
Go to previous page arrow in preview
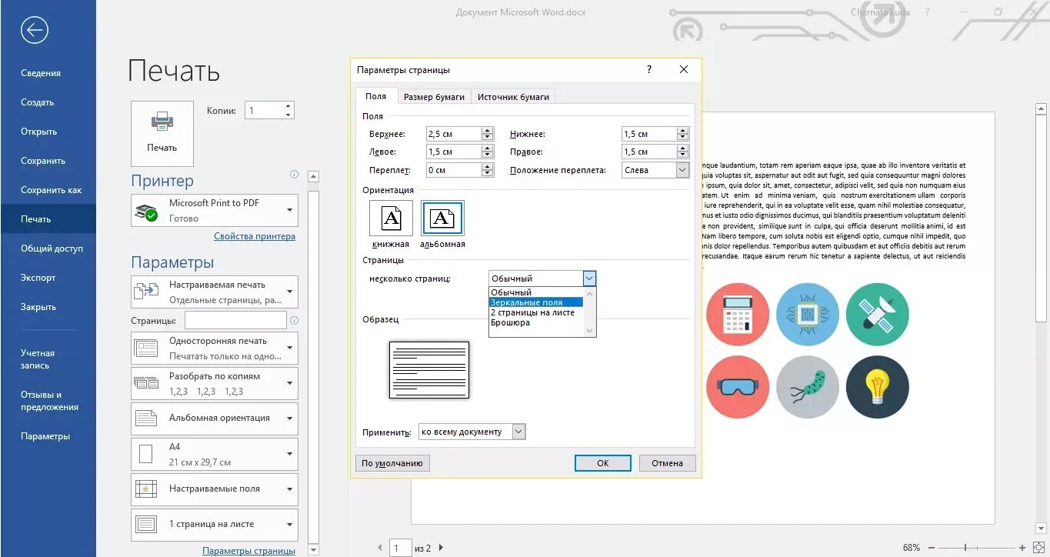[x=379, y=548]
